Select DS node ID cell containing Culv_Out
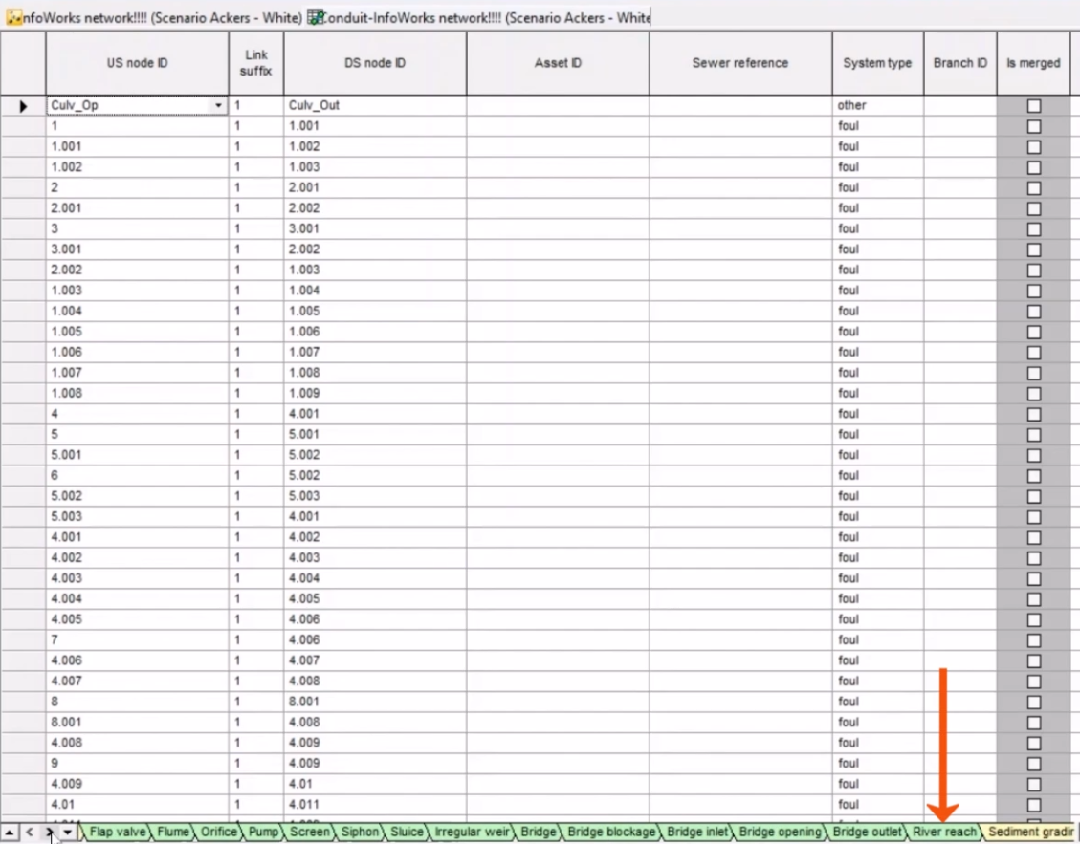The width and height of the screenshot is (1080, 844). (374, 106)
